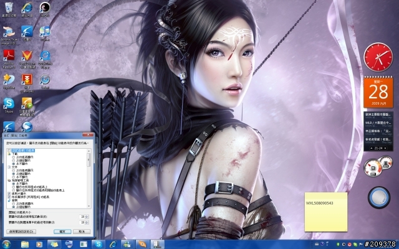Image resolution: width=399 pixels, height=249 pixels.
Task: Decrease recent Jump List items spinner
Action: coord(87,223)
